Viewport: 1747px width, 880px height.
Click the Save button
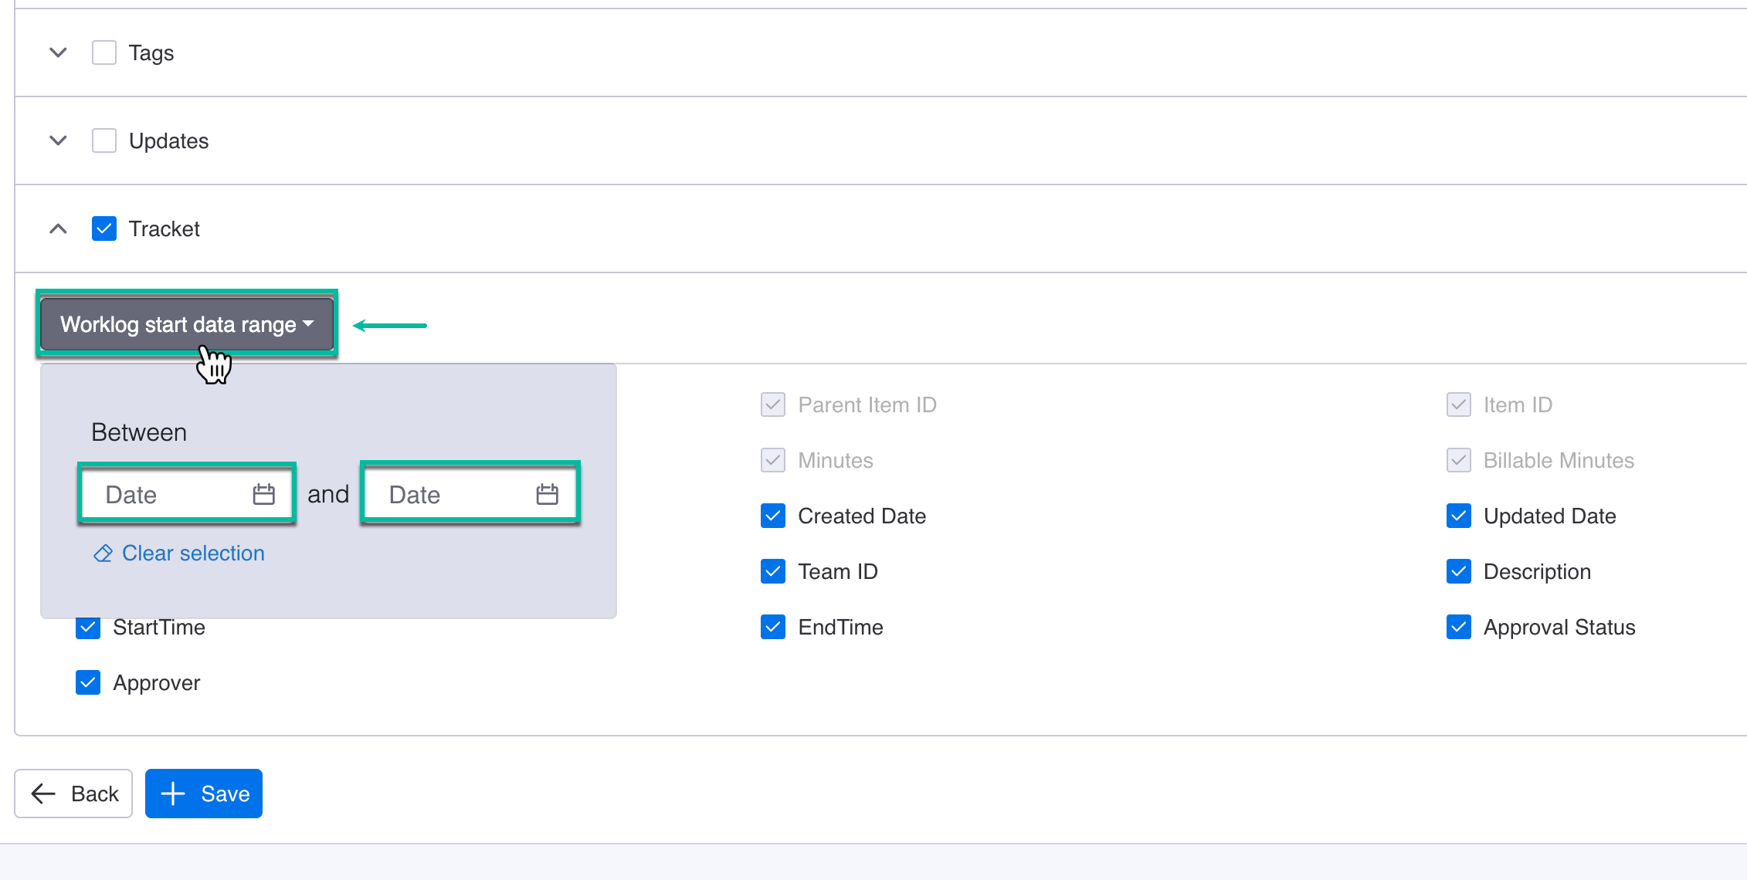coord(203,794)
